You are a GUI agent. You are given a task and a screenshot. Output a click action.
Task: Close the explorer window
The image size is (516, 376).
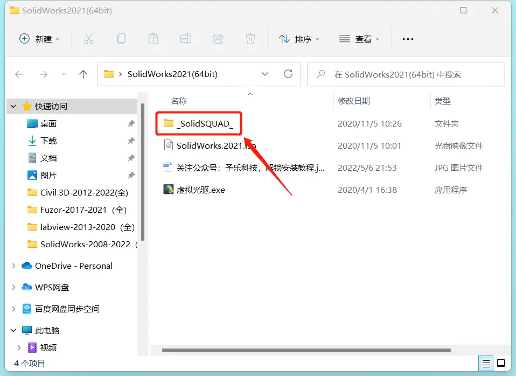[495, 11]
